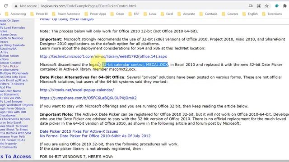Open the Email w/Attach sidebar link

[x=14, y=80]
